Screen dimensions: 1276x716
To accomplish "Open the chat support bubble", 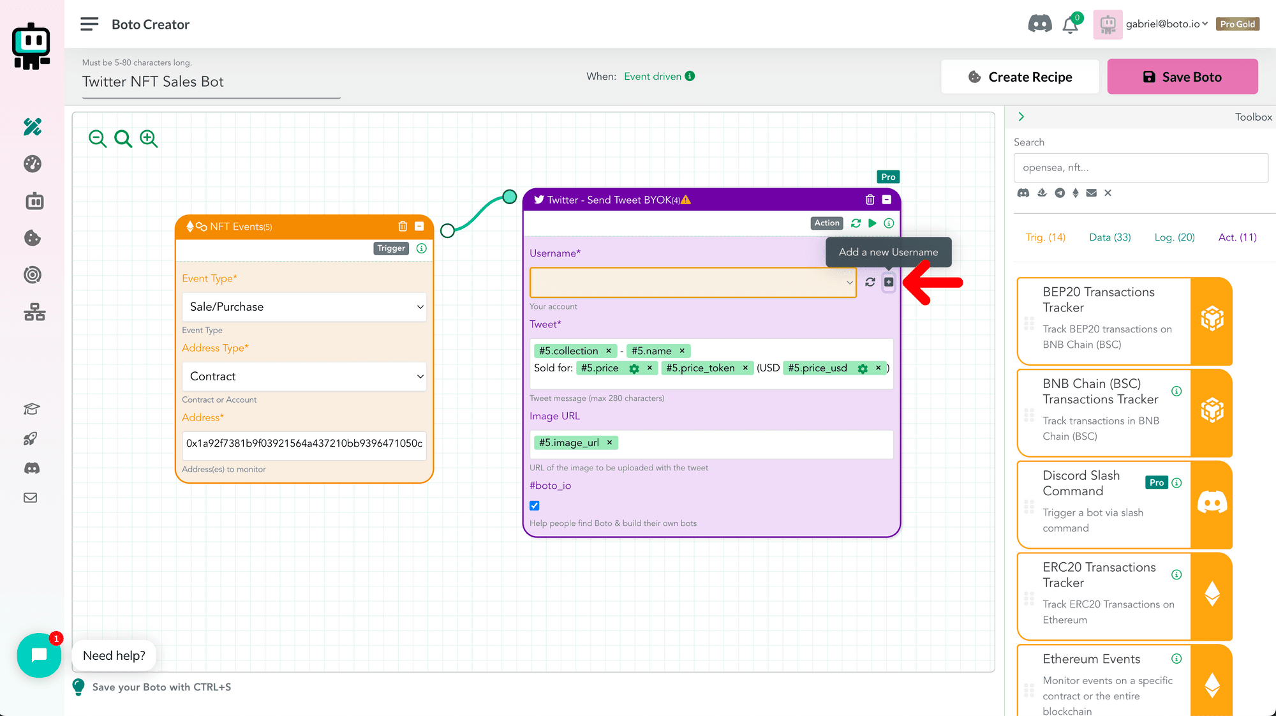I will point(39,655).
